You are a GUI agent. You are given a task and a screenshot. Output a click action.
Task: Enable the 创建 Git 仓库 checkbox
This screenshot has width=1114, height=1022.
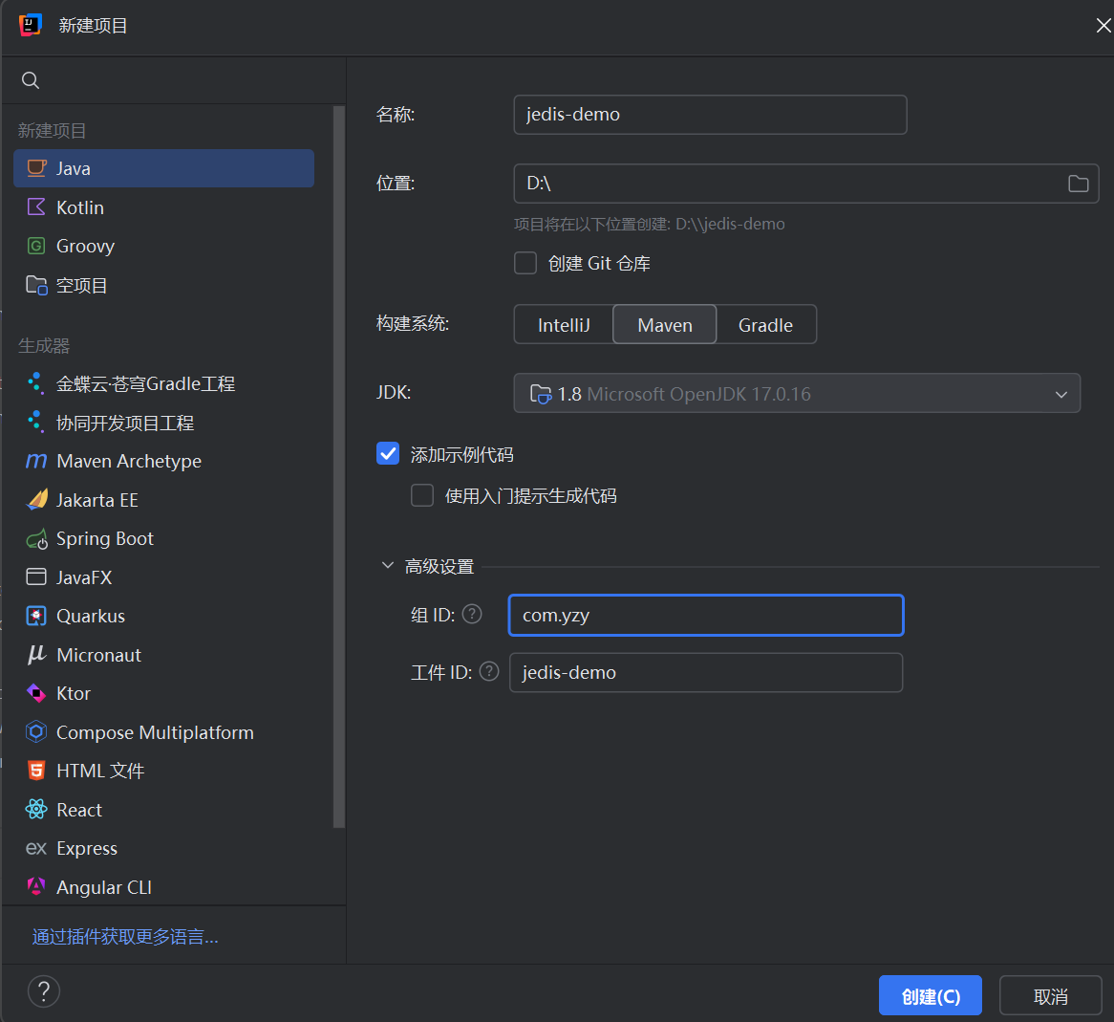525,263
